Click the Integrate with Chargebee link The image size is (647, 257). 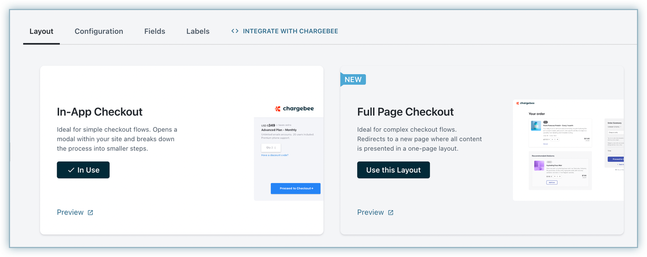290,31
